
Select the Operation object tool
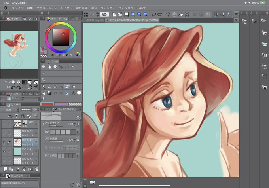point(55,67)
